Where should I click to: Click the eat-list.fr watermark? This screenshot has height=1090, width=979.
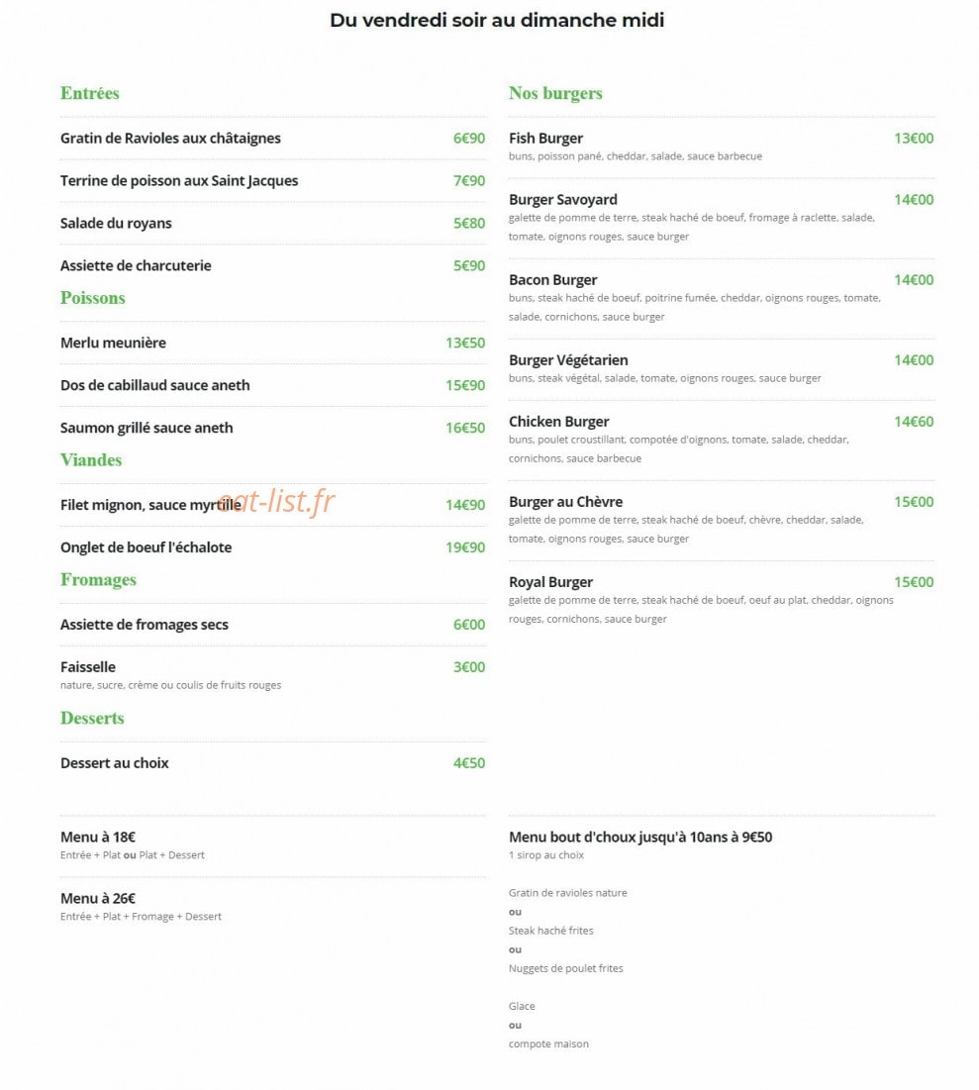coord(276,501)
